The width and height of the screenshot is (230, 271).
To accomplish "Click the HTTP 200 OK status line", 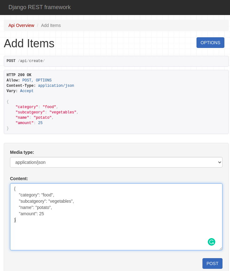I will (19, 75).
